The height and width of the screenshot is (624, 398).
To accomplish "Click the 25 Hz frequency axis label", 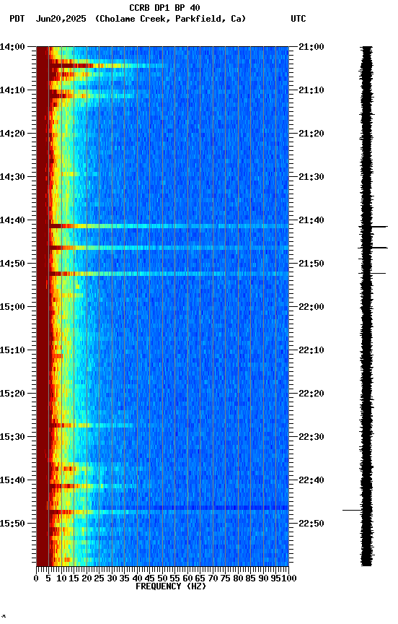I will point(99,578).
